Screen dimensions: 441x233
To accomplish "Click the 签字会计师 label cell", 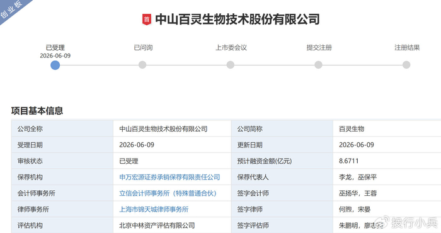I will 282,193.
